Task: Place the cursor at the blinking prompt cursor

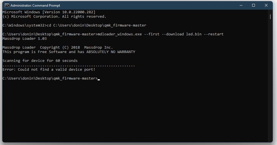Action: [x=99, y=79]
